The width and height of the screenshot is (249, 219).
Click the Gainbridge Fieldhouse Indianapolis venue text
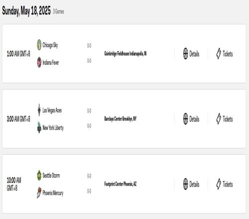tap(125, 53)
